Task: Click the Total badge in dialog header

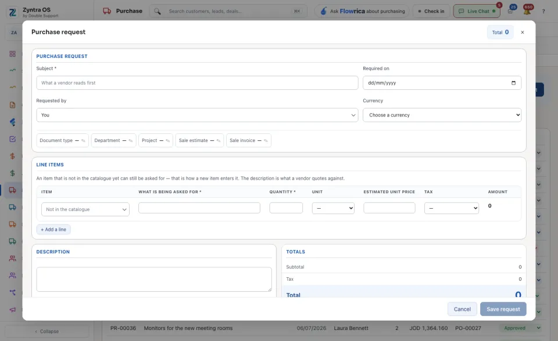Action: click(x=500, y=32)
